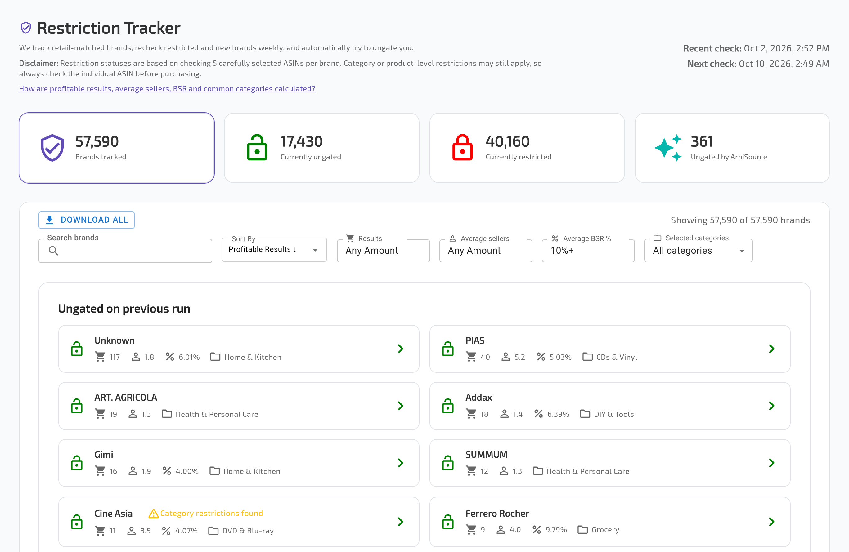849x552 pixels.
Task: Click the Ungated on previous run heading
Action: (124, 309)
